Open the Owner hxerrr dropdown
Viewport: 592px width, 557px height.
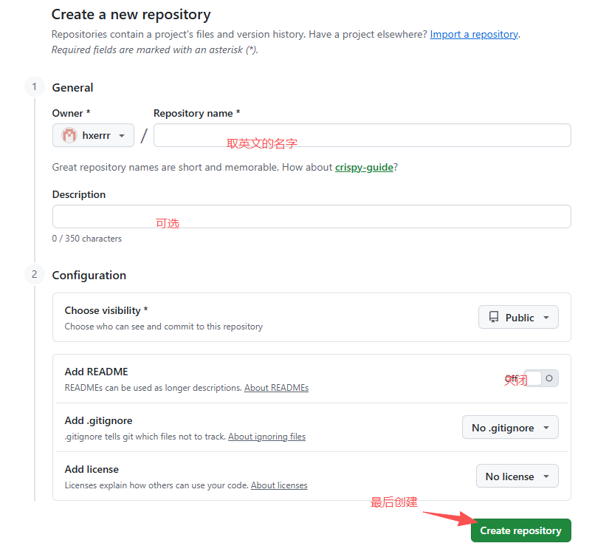[93, 135]
